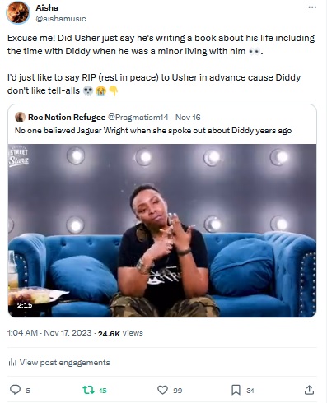This screenshot has width=327, height=403.
Task: Click the View post engagements chart icon
Action: coord(12,362)
